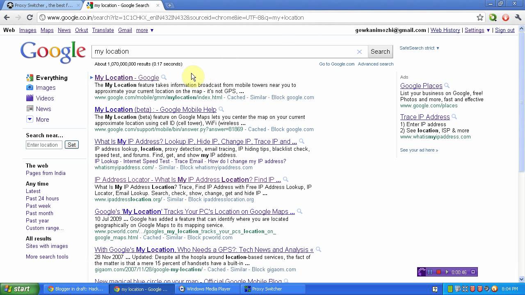This screenshot has height=295, width=525.
Task: Open Gmail from the top Google bar
Action: [x=125, y=30]
